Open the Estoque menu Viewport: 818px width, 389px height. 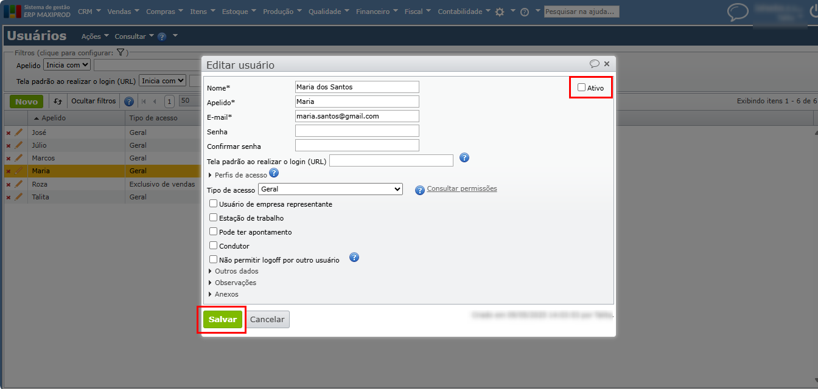pyautogui.click(x=239, y=12)
